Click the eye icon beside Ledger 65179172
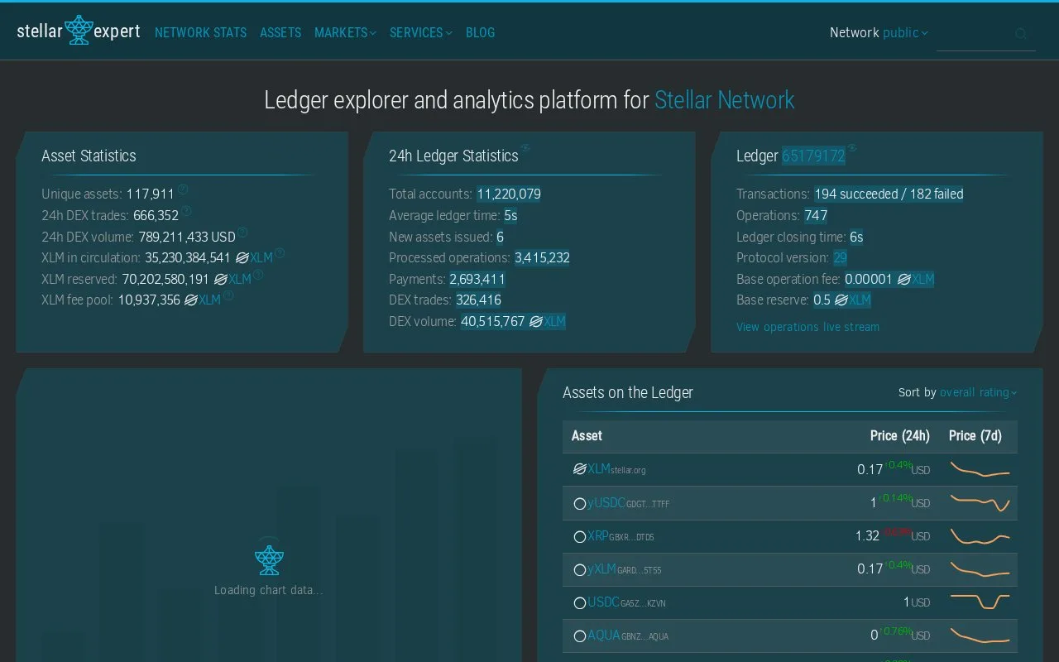Viewport: 1059px width, 662px height. click(852, 149)
